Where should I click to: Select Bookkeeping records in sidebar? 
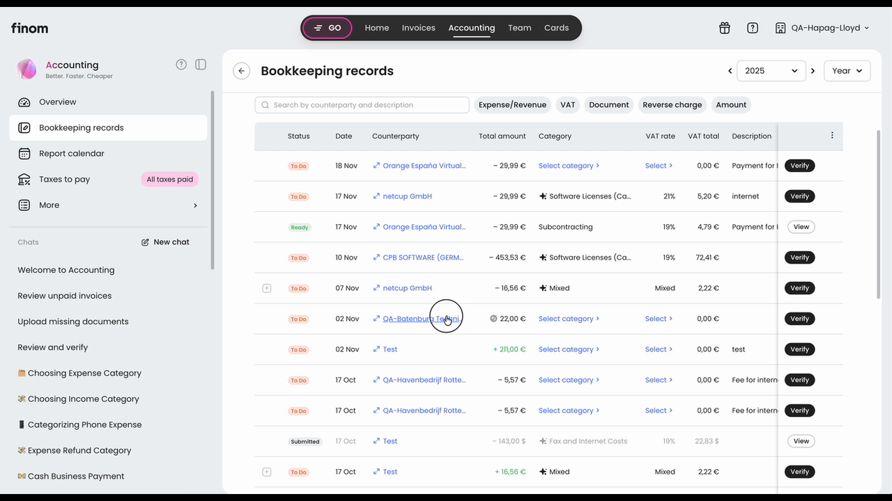108,128
